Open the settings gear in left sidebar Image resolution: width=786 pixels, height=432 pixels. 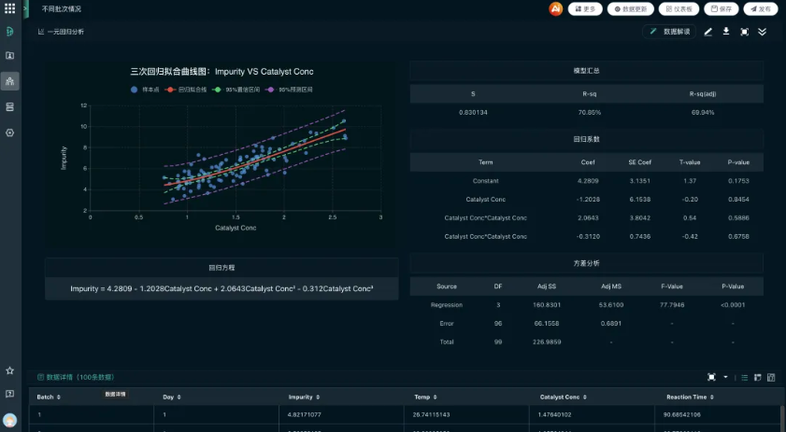click(10, 132)
